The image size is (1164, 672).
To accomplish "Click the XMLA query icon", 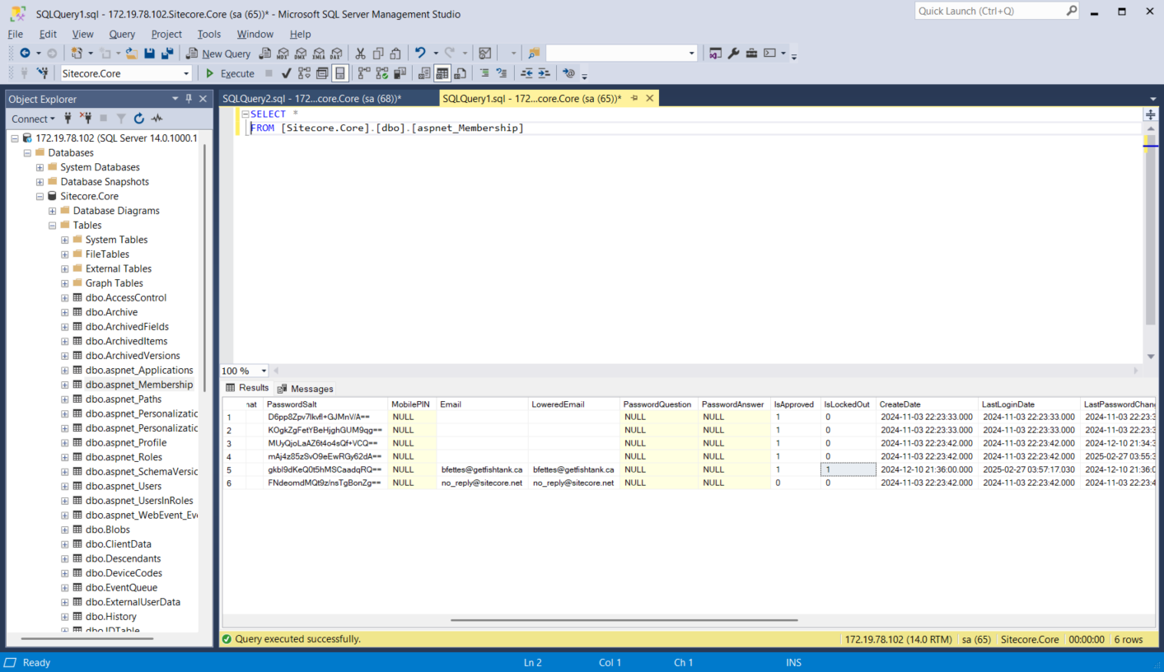I will coord(319,53).
